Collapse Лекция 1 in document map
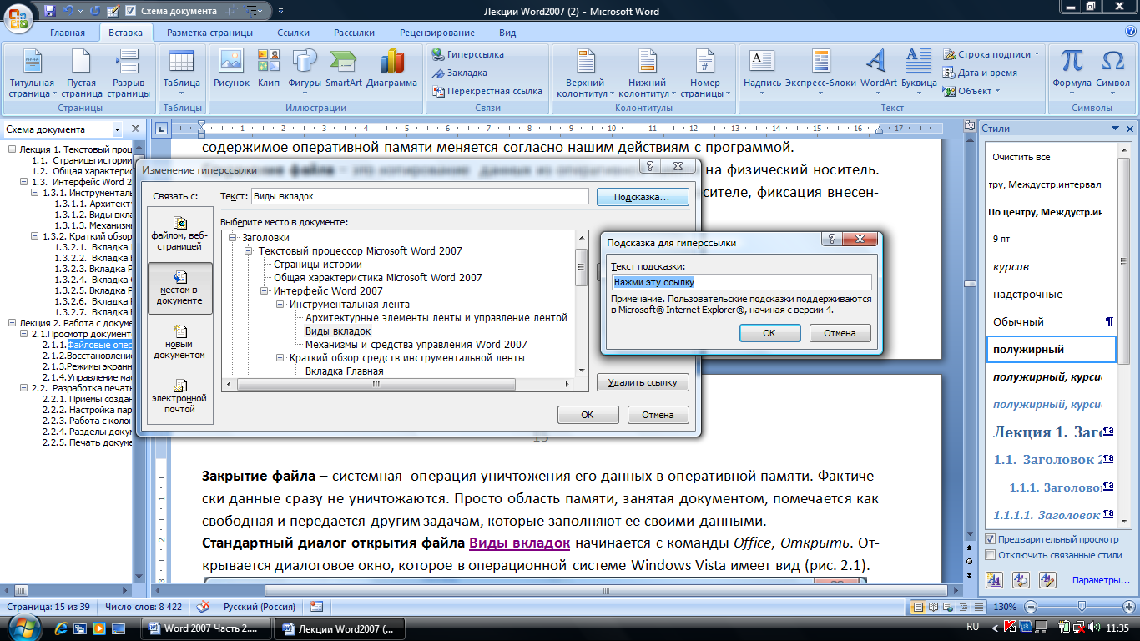This screenshot has height=641, width=1140. tap(12, 149)
